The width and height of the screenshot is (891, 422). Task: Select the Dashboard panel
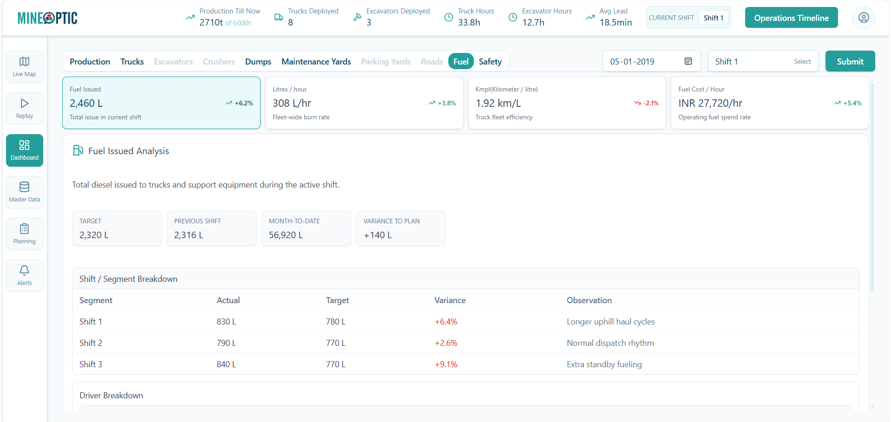click(24, 150)
